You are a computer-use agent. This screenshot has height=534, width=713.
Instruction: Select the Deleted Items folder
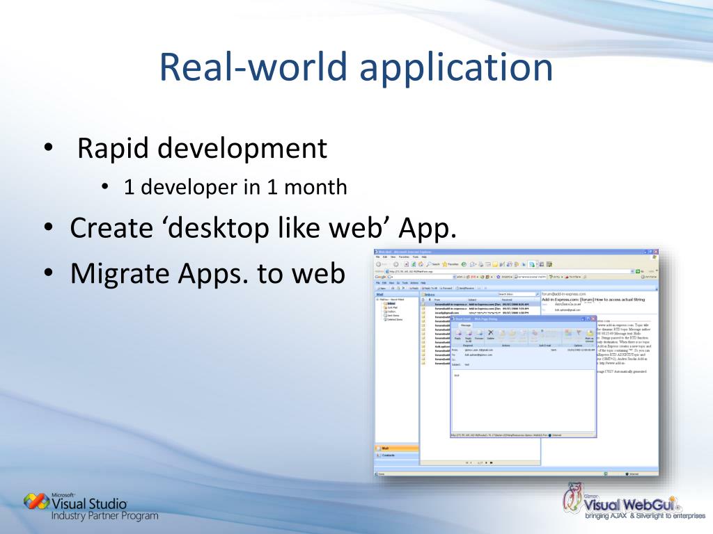[x=394, y=320]
